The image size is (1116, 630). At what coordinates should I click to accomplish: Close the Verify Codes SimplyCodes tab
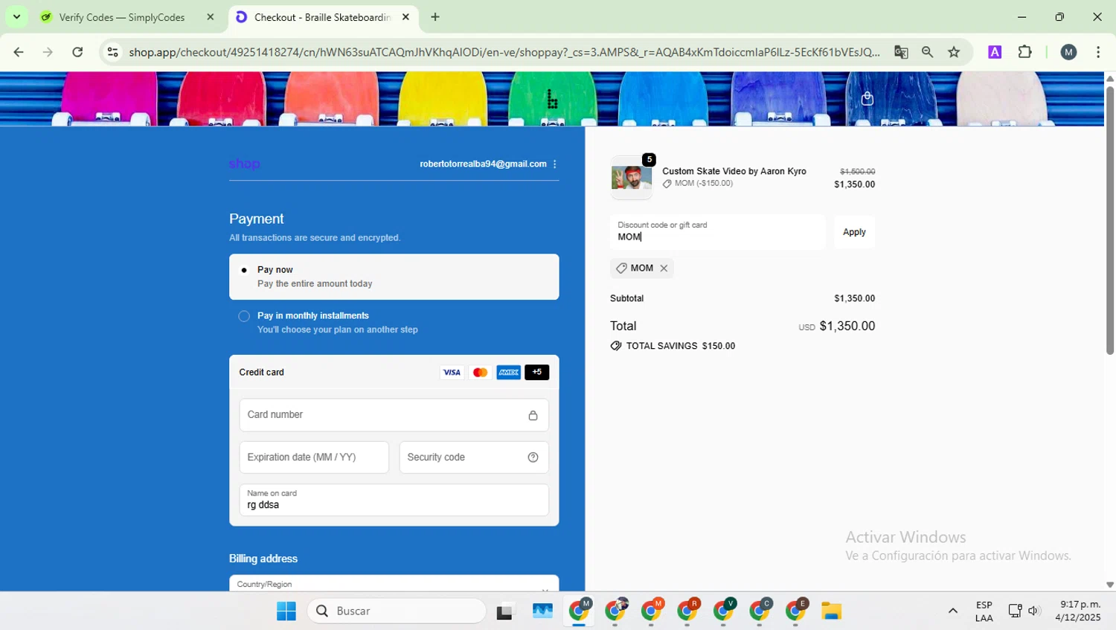coord(211,17)
